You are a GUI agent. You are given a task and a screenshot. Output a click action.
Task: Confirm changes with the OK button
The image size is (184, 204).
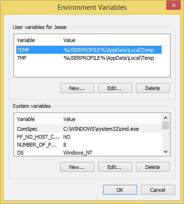pos(120,190)
